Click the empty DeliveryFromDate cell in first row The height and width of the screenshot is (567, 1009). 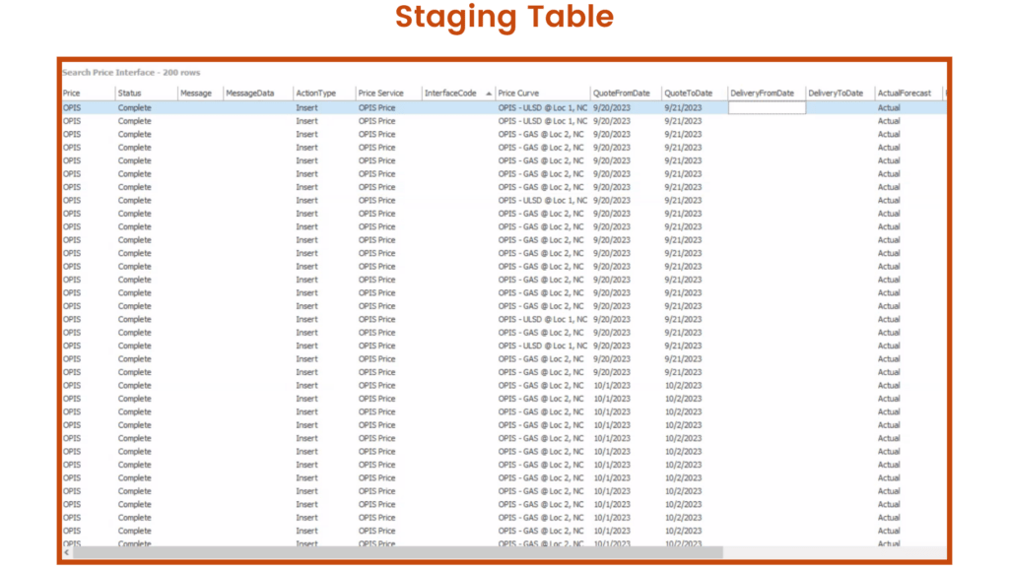pos(766,107)
